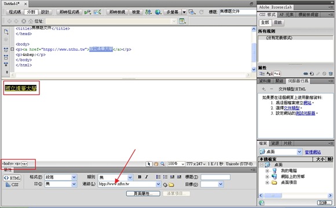Toggle 即時程式碼 (Live Code) button
This screenshot has height=208, width=336.
(69, 12)
